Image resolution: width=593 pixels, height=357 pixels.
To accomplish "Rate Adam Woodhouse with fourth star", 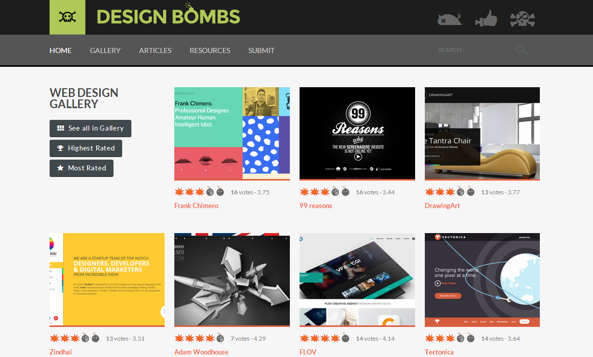I will [x=210, y=338].
